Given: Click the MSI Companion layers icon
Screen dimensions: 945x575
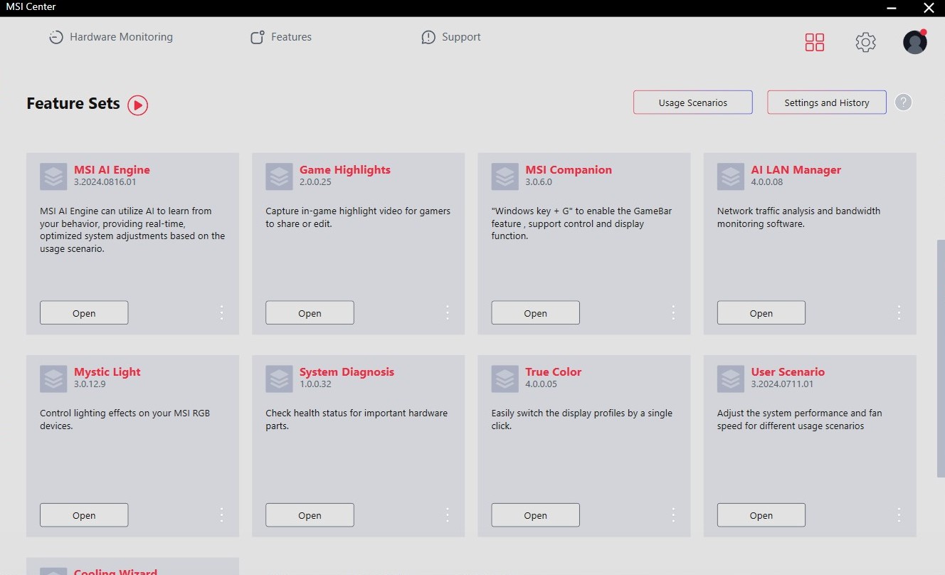Looking at the screenshot, I should point(505,176).
